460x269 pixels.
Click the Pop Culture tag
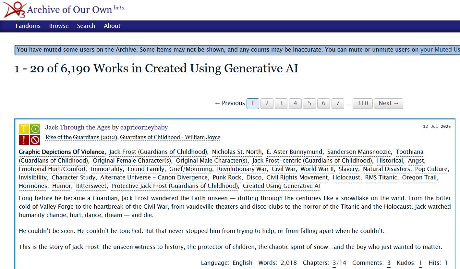pyautogui.click(x=431, y=169)
